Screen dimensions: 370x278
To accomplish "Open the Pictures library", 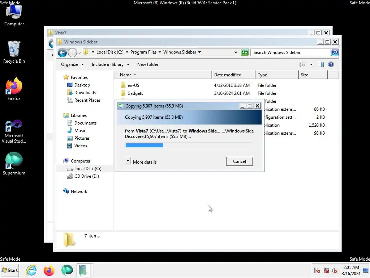I will (82, 138).
